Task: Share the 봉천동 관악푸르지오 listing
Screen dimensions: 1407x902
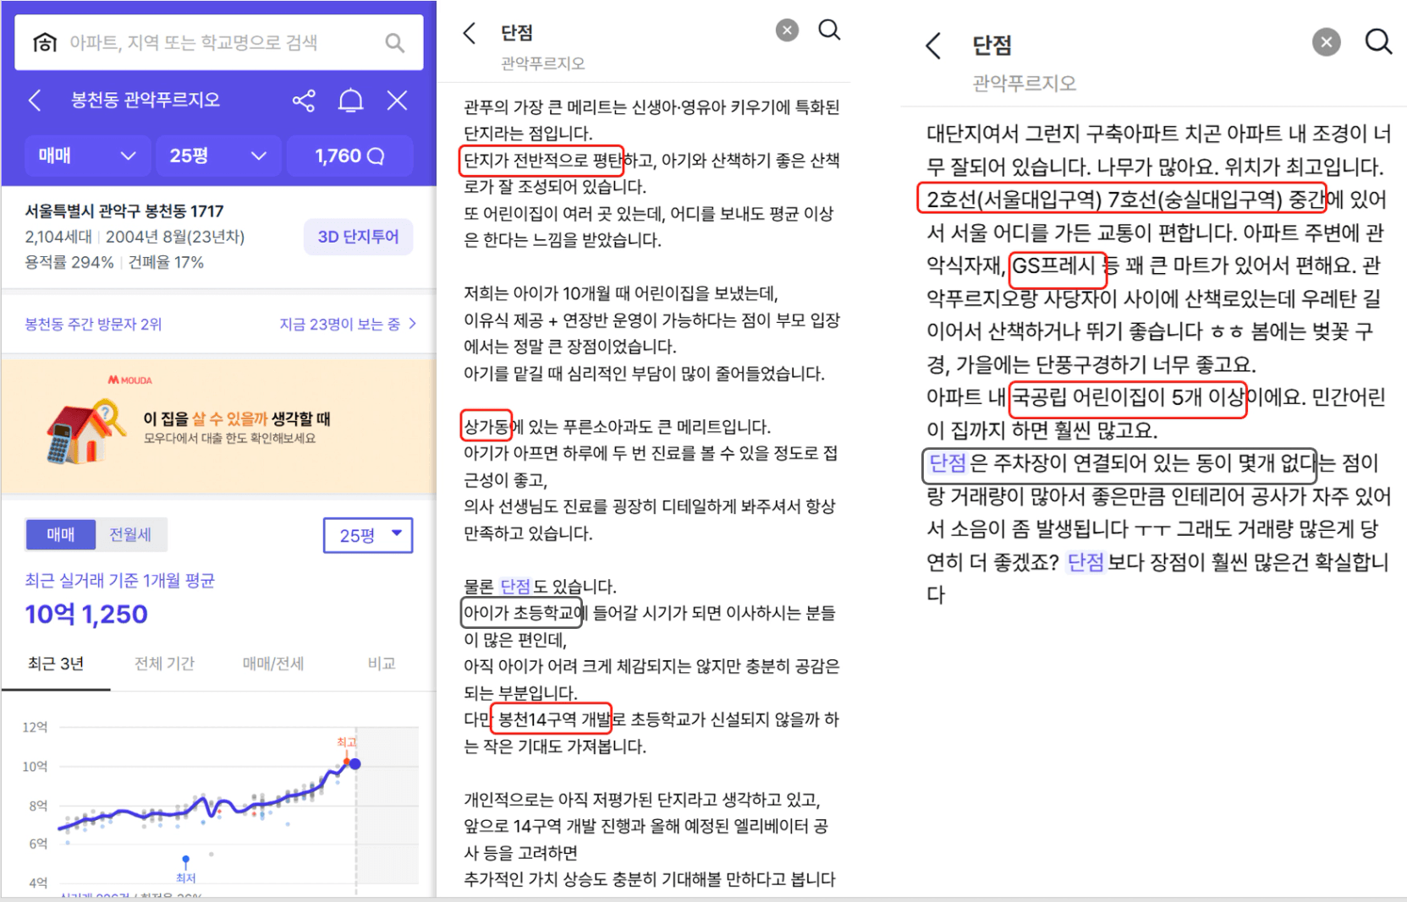Action: (x=304, y=101)
